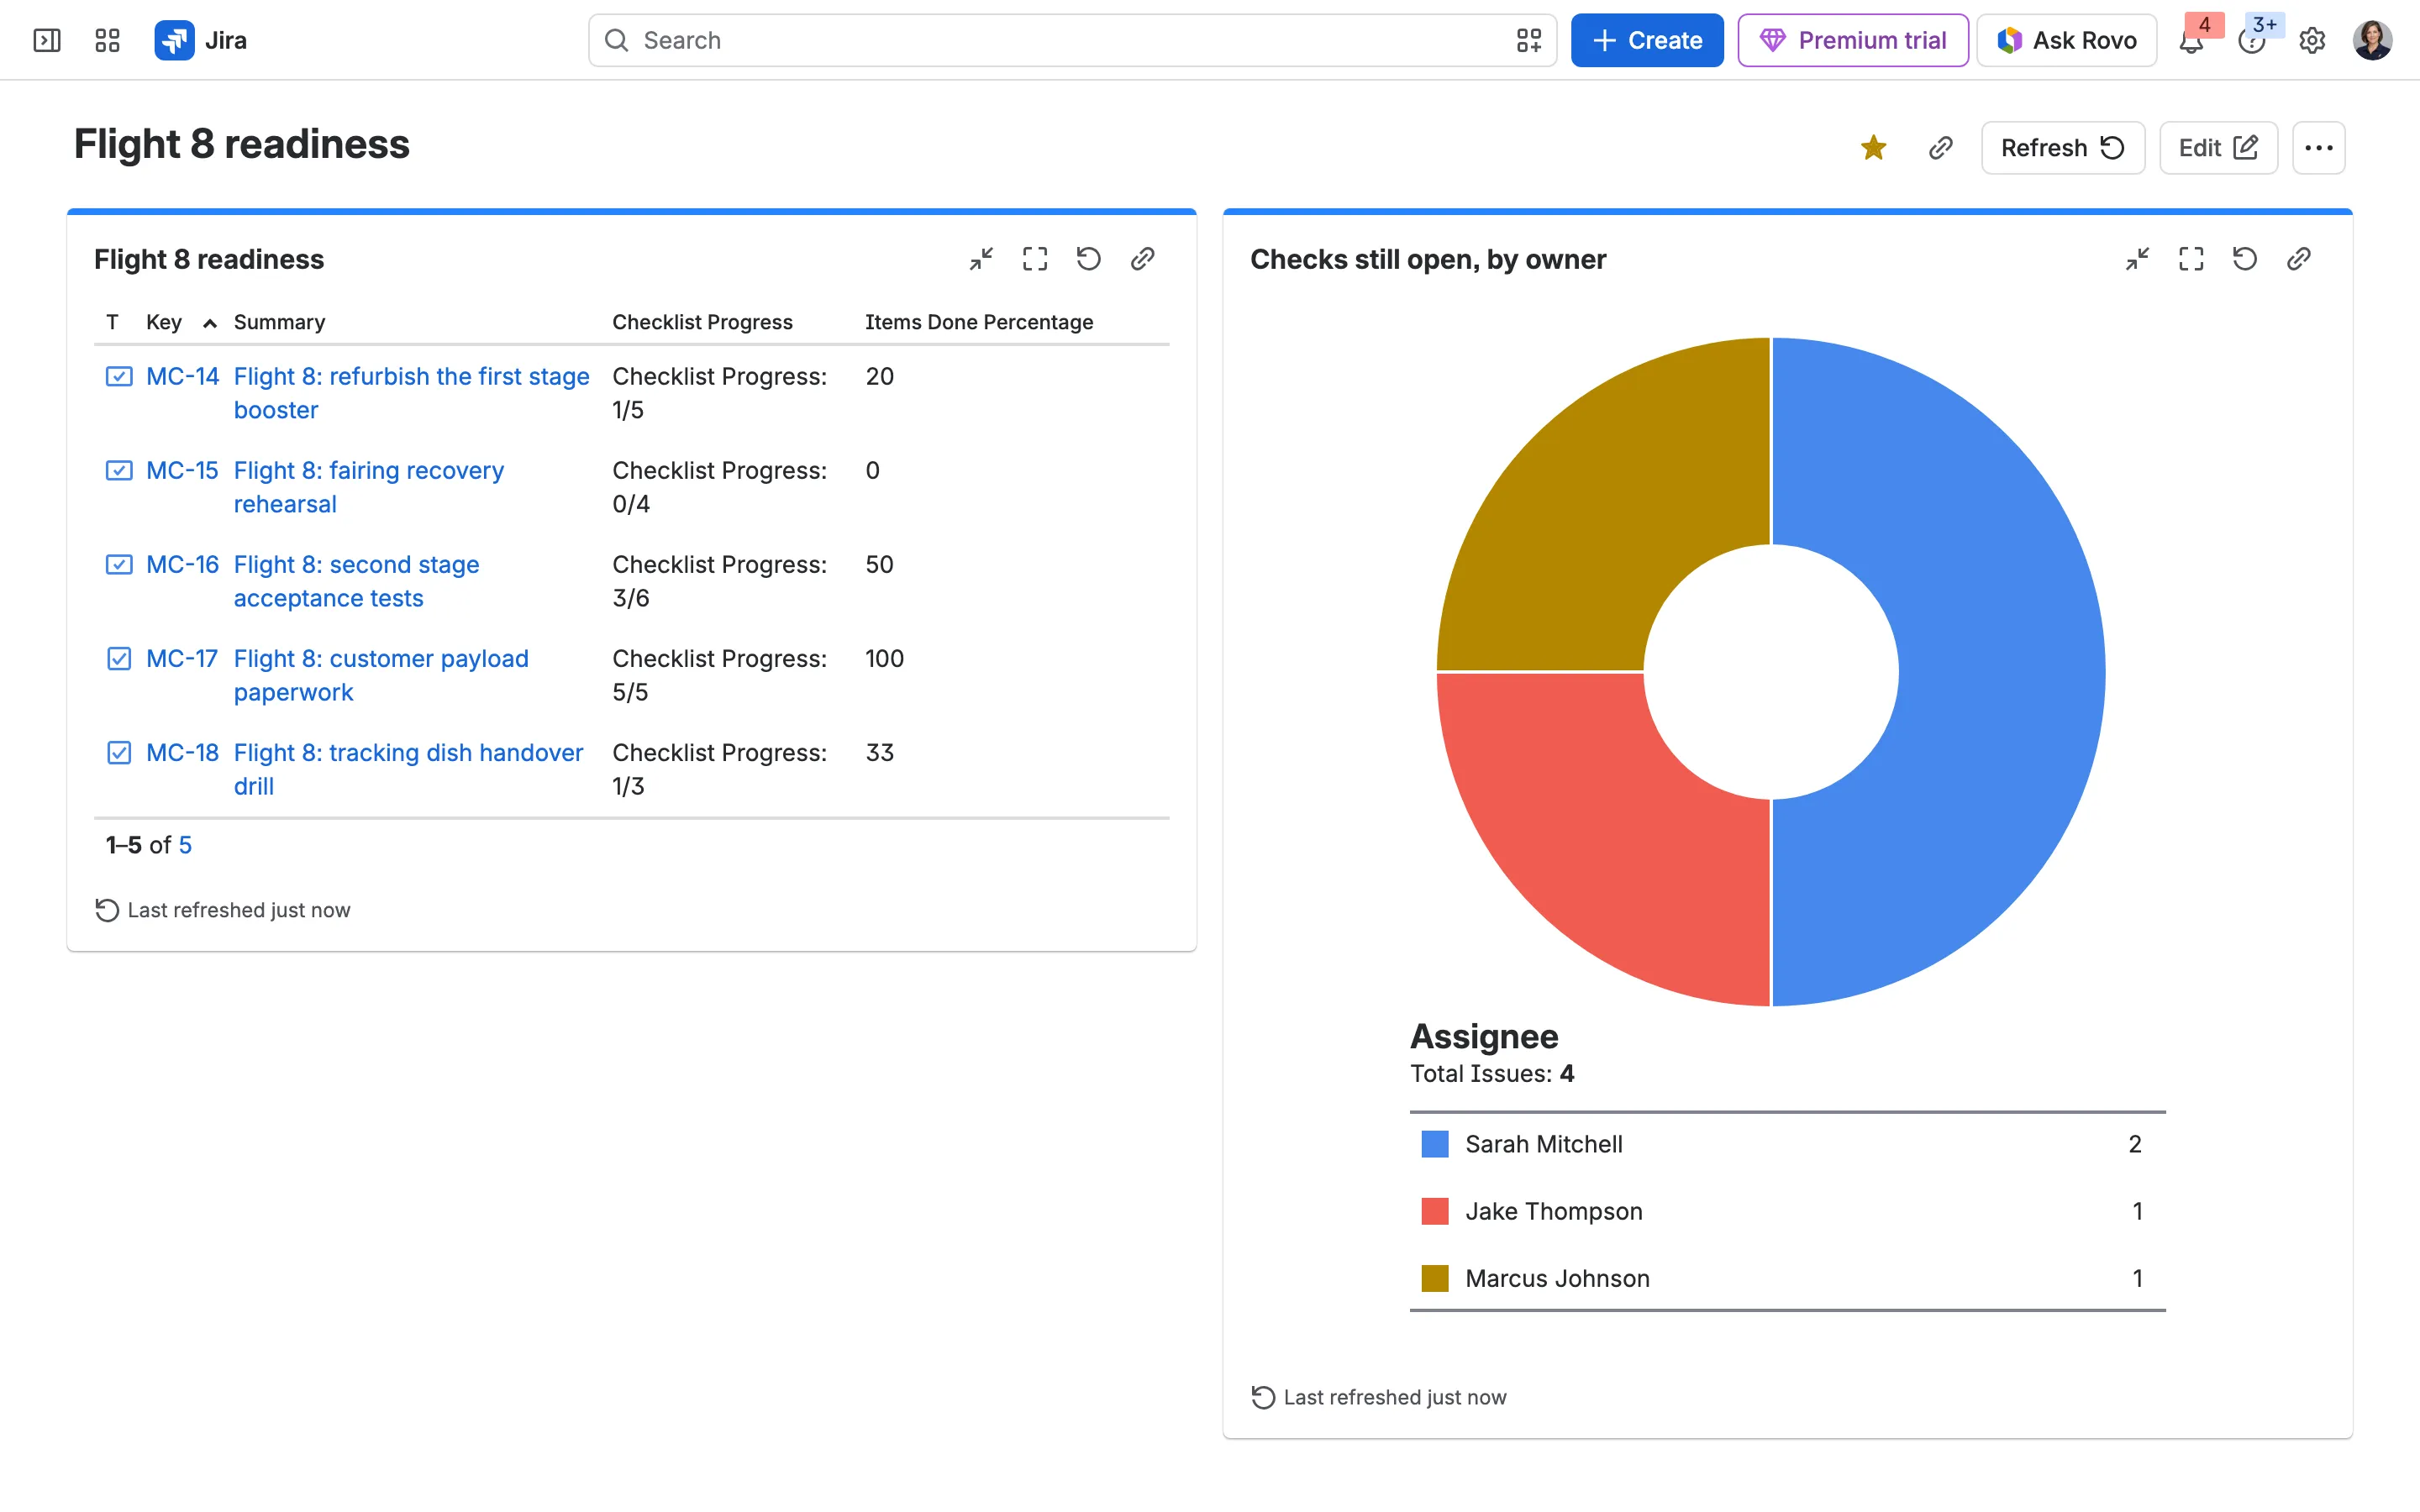Open Flight 8: second stage acceptance tests
Screen dimensions: 2420x1512
356,581
